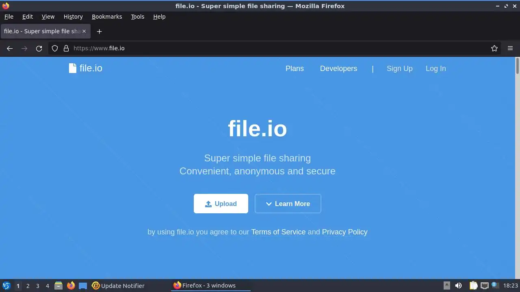Open the Edit menu
Image resolution: width=520 pixels, height=292 pixels.
pyautogui.click(x=28, y=17)
